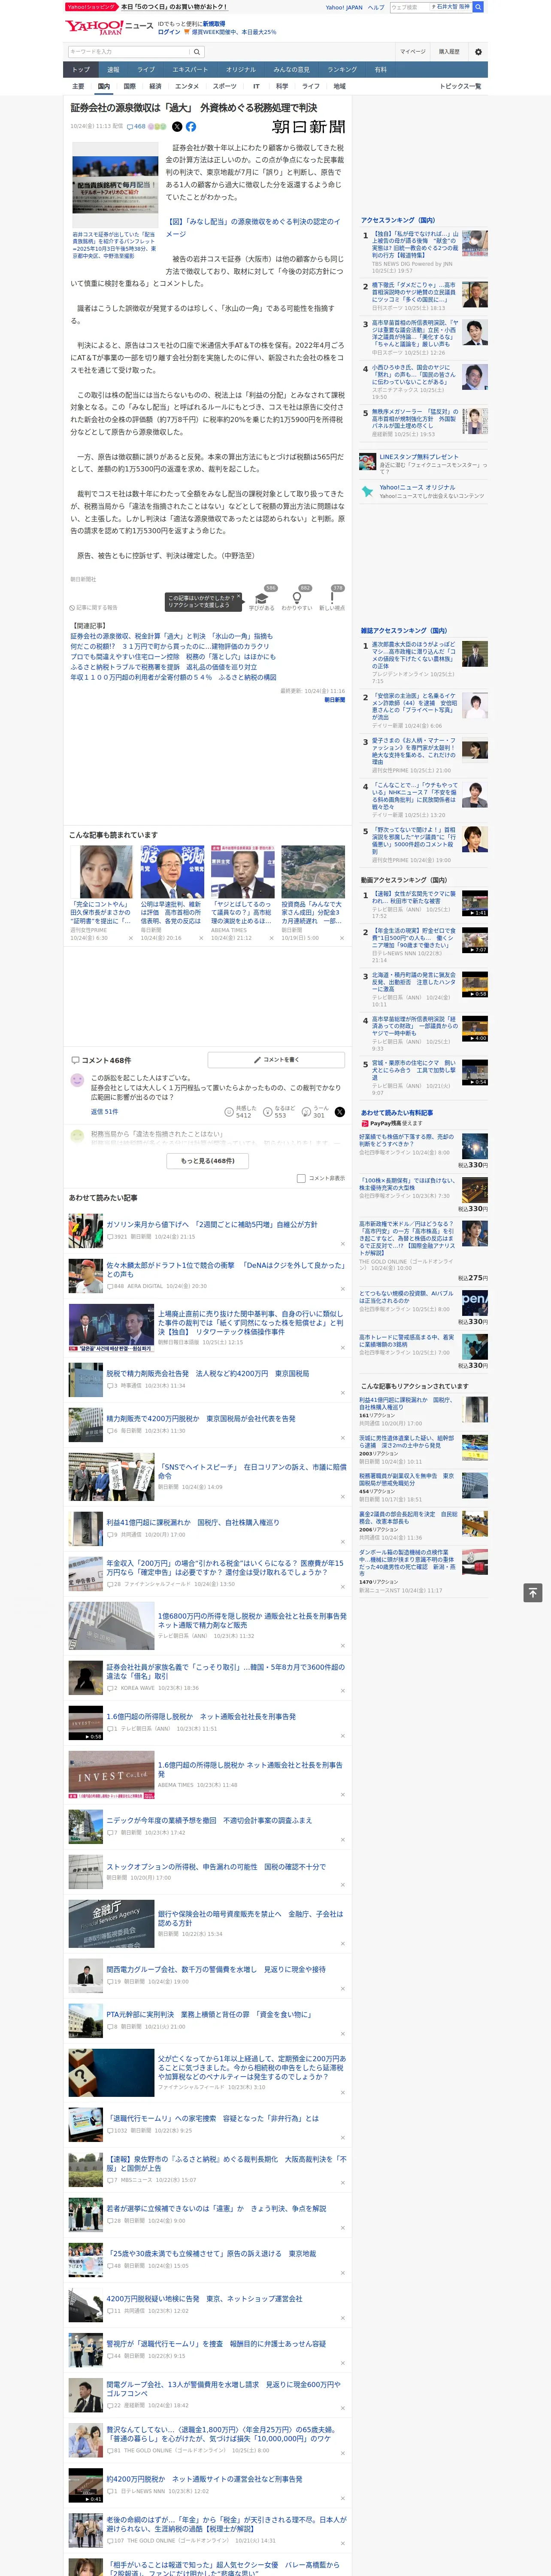Open the 速報 tab
This screenshot has height=2576, width=551.
tap(113, 69)
